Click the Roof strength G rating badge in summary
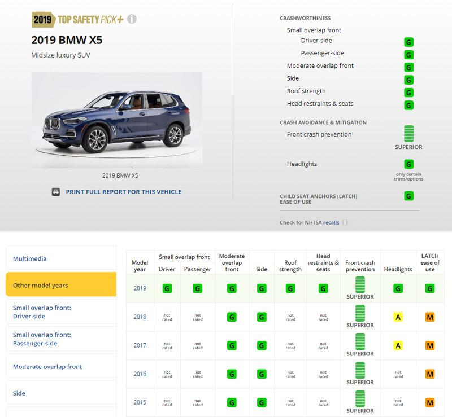Image resolution: width=452 pixels, height=417 pixels. tap(408, 93)
